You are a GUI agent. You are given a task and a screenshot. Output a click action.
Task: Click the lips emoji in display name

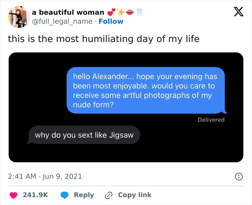point(130,12)
